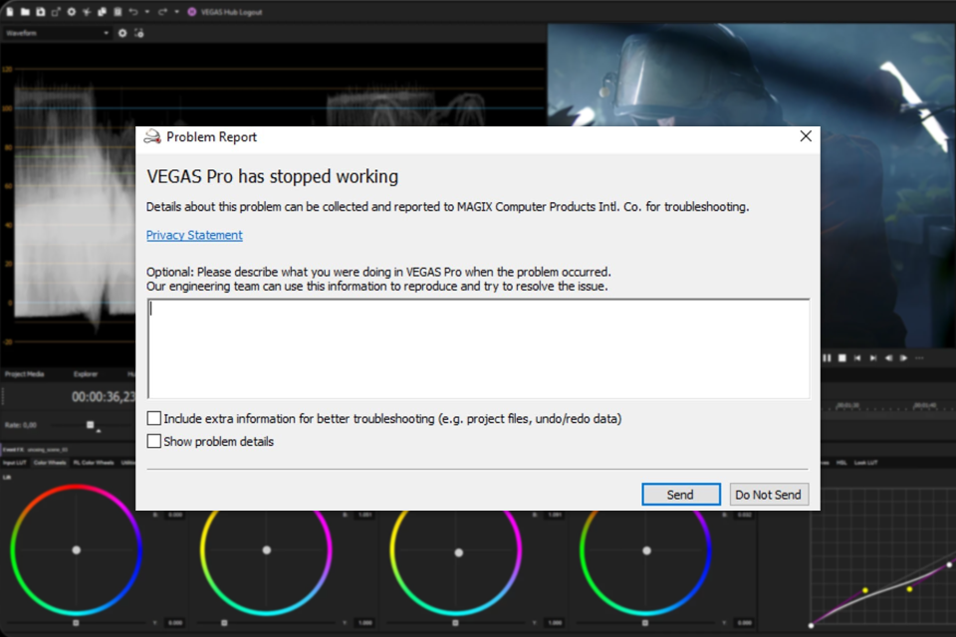Open the Undo history dropdown arrow
This screenshot has height=637, width=956.
click(147, 12)
